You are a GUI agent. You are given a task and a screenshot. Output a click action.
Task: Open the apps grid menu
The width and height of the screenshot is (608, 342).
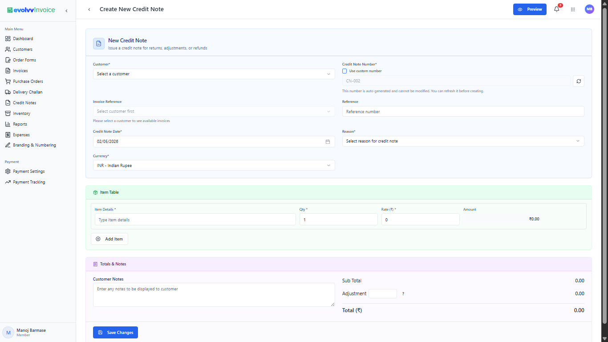[x=573, y=9]
